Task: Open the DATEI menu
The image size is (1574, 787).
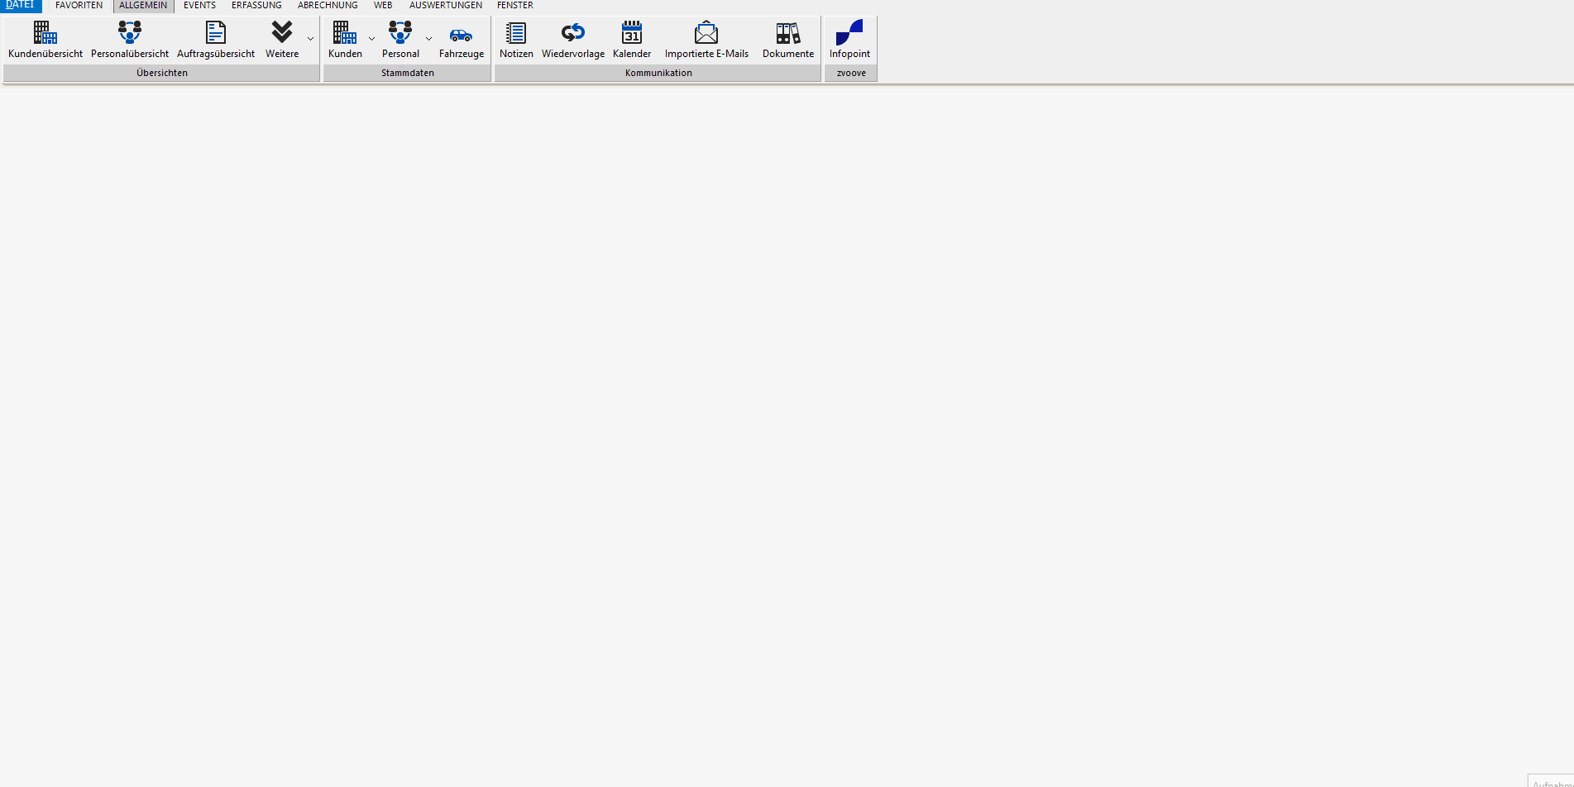Action: coord(20,5)
